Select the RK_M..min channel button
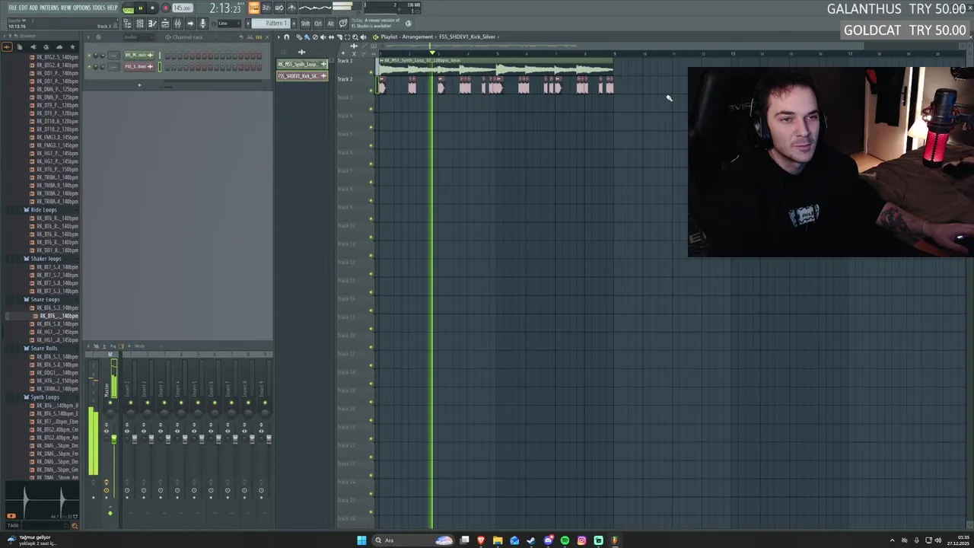 139,55
